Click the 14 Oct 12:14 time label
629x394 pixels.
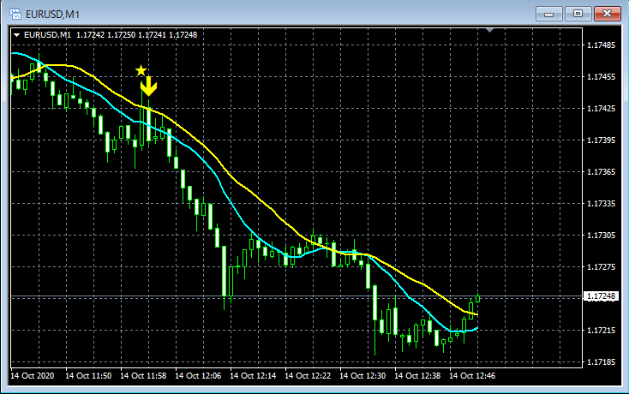(x=253, y=376)
